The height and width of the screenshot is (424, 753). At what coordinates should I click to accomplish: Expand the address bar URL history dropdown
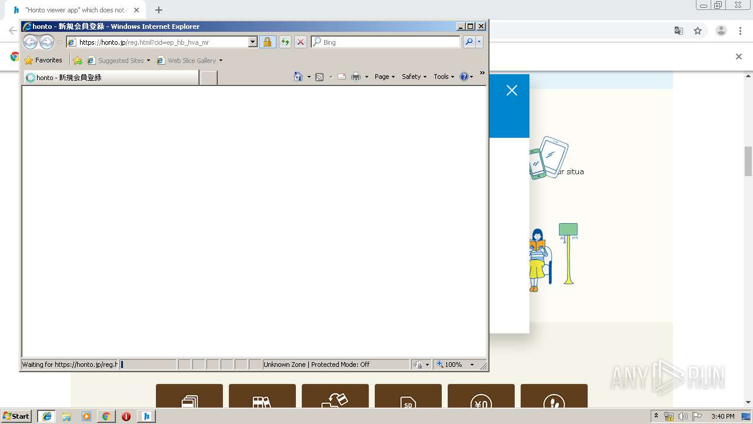[x=253, y=42]
